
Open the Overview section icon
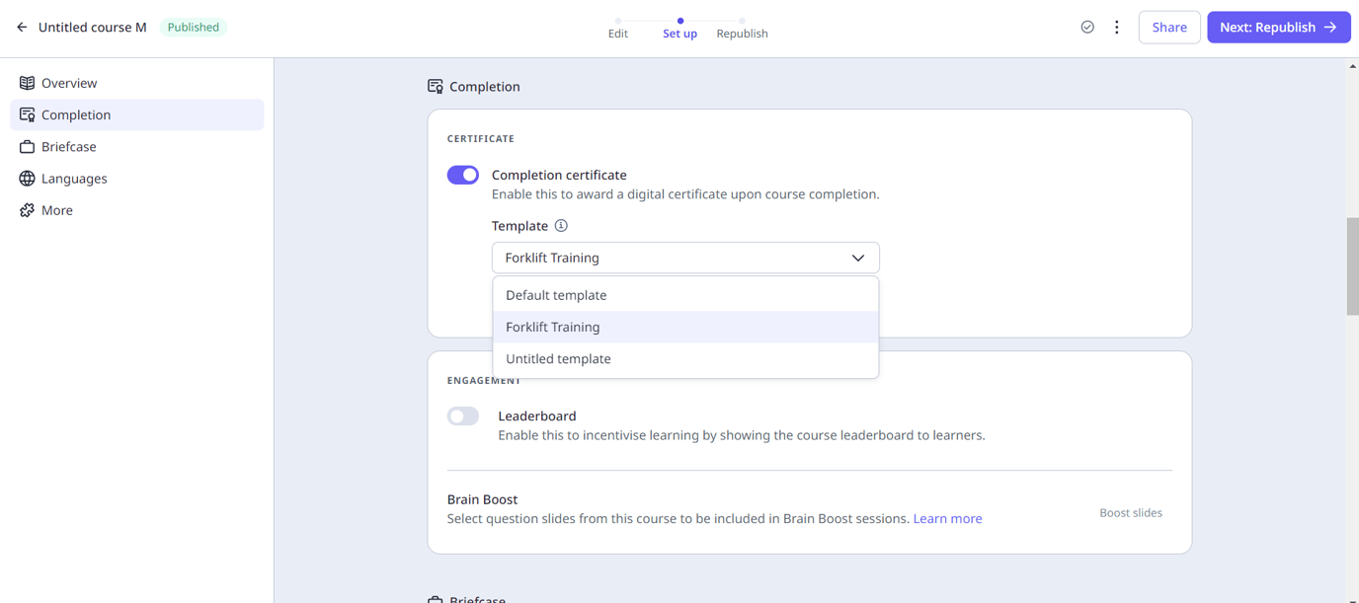coord(27,83)
